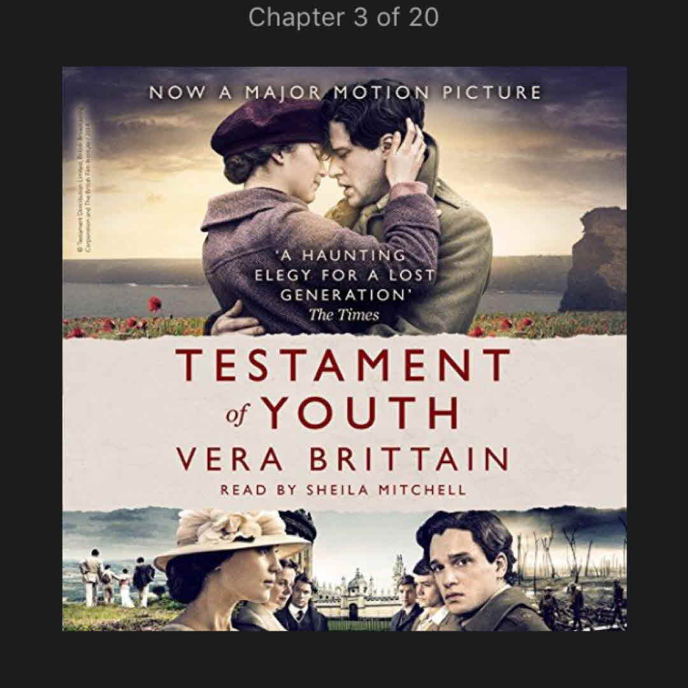This screenshot has height=688, width=688.
Task: Click "The Times" attribution on cover
Action: tap(343, 315)
